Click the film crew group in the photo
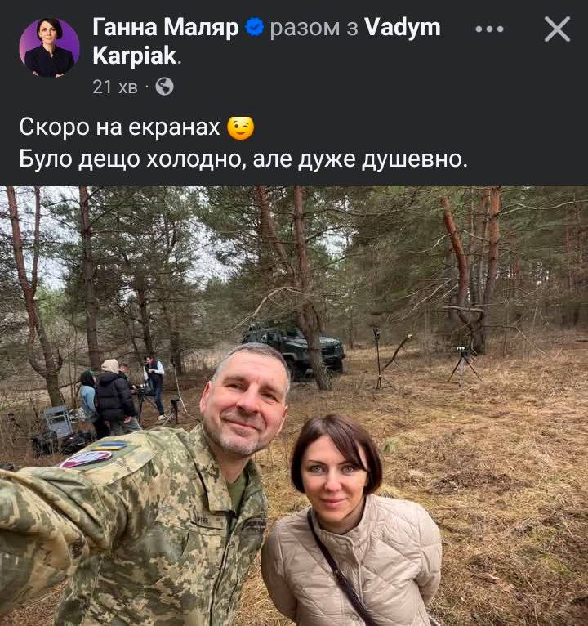This screenshot has height=626, width=588. (122, 396)
